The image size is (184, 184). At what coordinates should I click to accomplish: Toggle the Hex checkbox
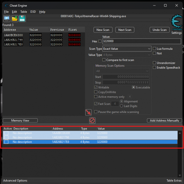(x=100, y=41)
